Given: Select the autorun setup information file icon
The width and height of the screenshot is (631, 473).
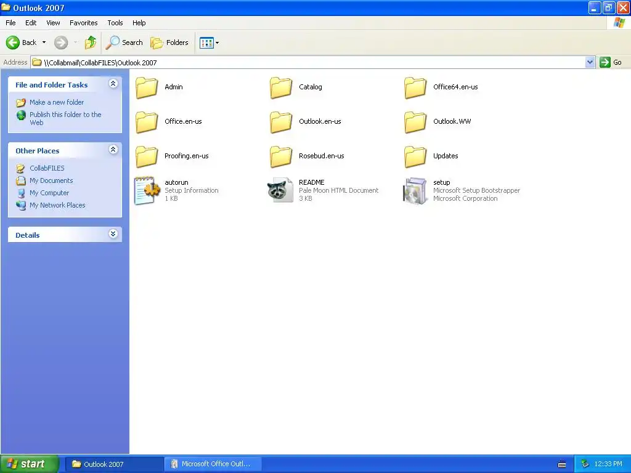Looking at the screenshot, I should pyautogui.click(x=147, y=191).
